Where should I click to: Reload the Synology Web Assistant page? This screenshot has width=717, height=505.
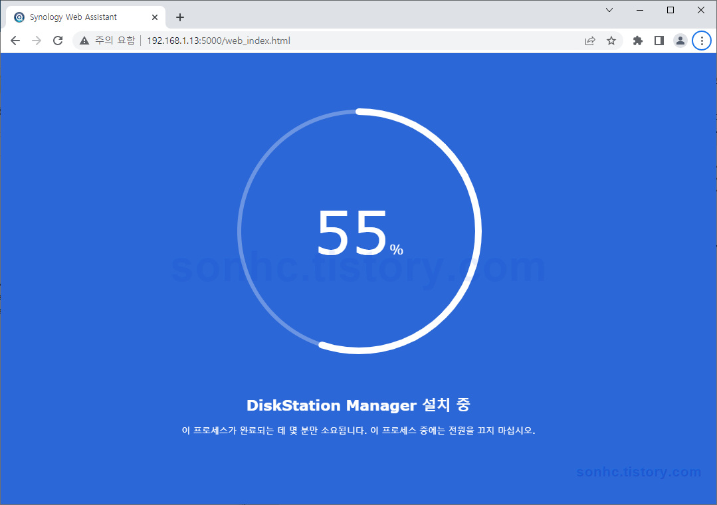pos(58,41)
